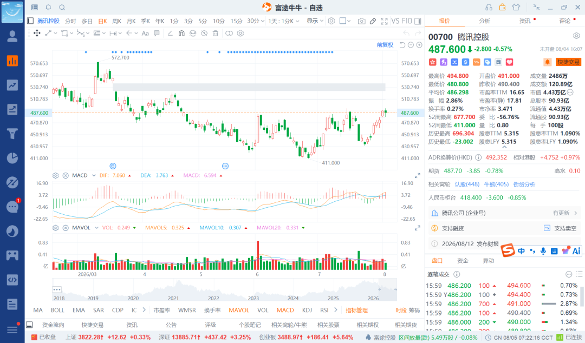The height and width of the screenshot is (343, 585).
Task: Open stock panel settings gear by 腾讯控股
Action: pos(576,36)
